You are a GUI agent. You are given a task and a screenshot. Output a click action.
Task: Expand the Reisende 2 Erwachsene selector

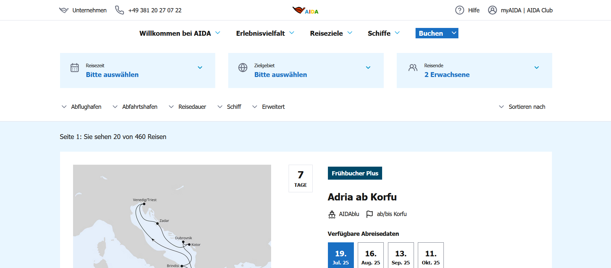point(474,70)
